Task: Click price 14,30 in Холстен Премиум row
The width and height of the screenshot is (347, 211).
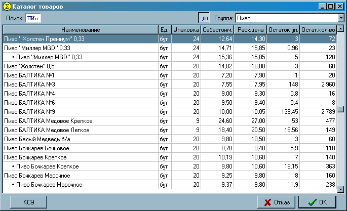Action: pos(258,39)
